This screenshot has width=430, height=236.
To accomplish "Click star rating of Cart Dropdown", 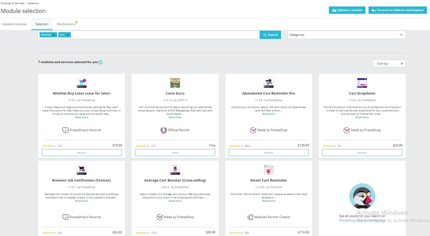I will click(329, 146).
